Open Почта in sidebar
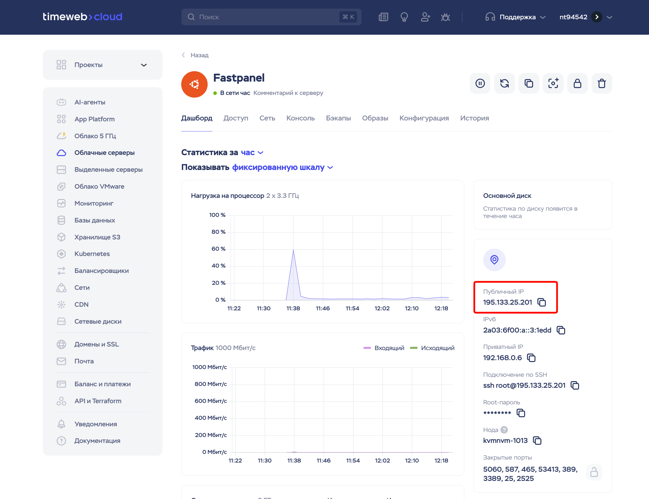 coord(102,361)
